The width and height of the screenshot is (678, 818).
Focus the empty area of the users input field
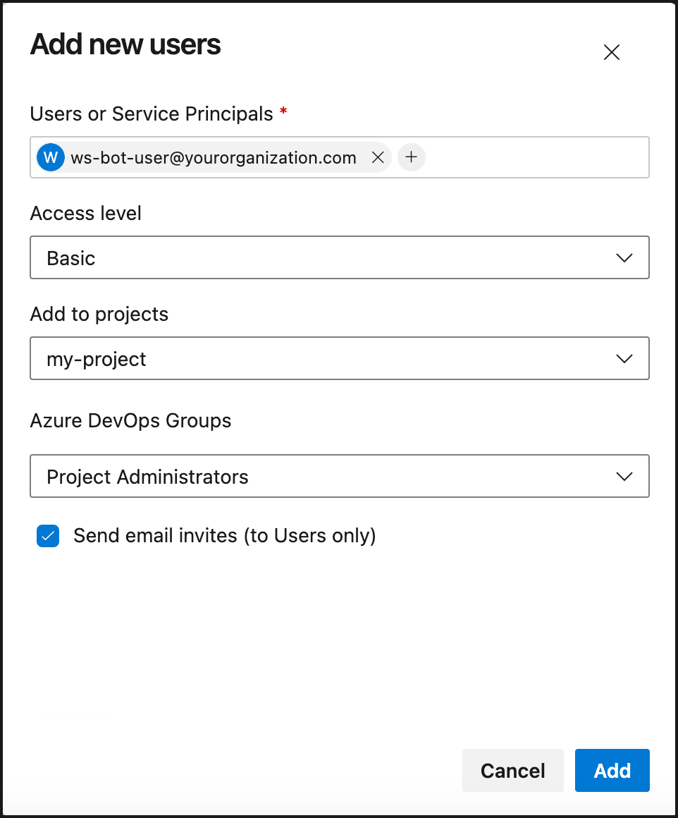(x=536, y=157)
